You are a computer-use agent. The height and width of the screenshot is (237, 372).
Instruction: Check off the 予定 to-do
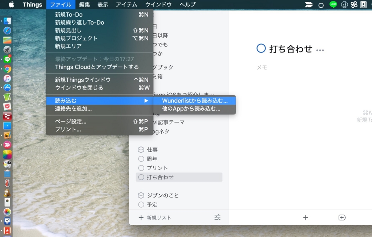pyautogui.click(x=141, y=204)
